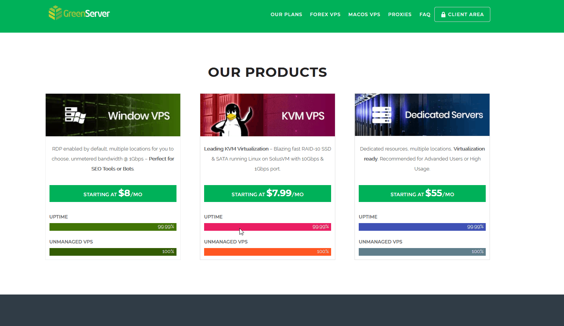Go to Forex VPS page
This screenshot has width=564, height=326.
pos(325,15)
